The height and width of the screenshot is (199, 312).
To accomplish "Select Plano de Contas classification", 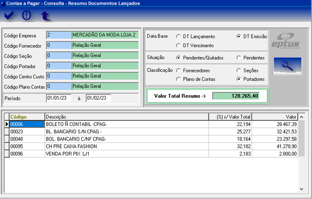I will tap(179, 79).
